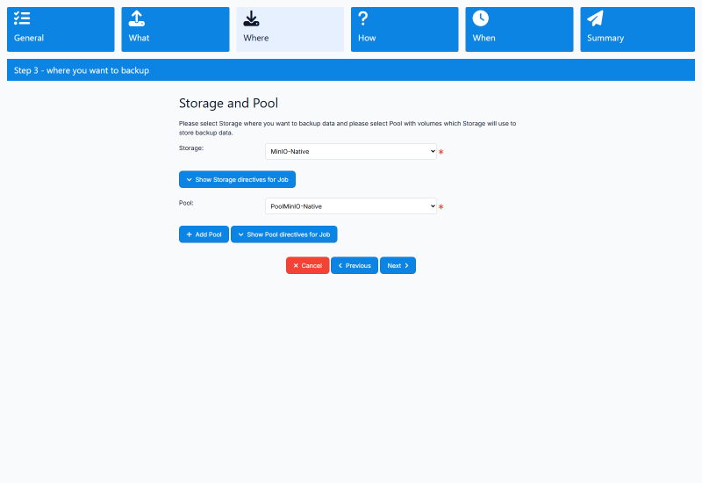This screenshot has height=483, width=702.
Task: Expand Show Pool directives for Job
Action: (x=283, y=234)
